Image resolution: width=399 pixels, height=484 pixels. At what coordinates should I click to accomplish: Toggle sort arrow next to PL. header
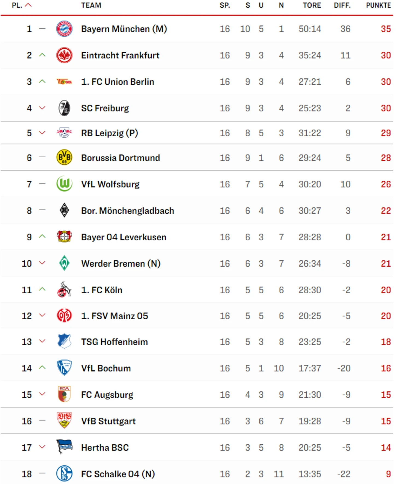[28, 5]
